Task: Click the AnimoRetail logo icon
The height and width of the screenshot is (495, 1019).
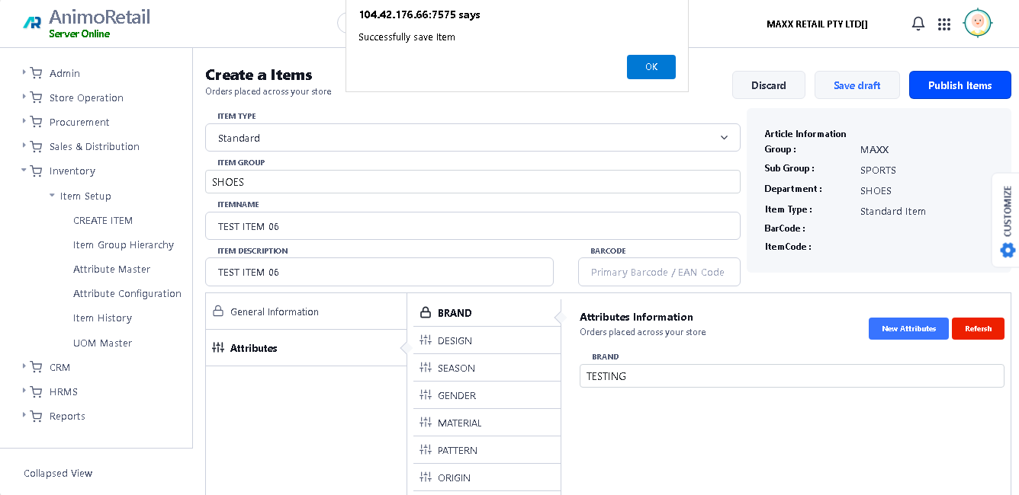Action: [x=32, y=23]
